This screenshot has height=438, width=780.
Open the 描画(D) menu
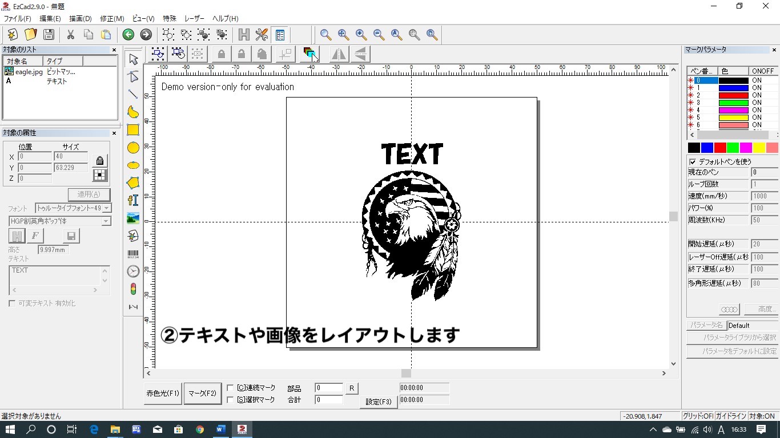coord(81,19)
